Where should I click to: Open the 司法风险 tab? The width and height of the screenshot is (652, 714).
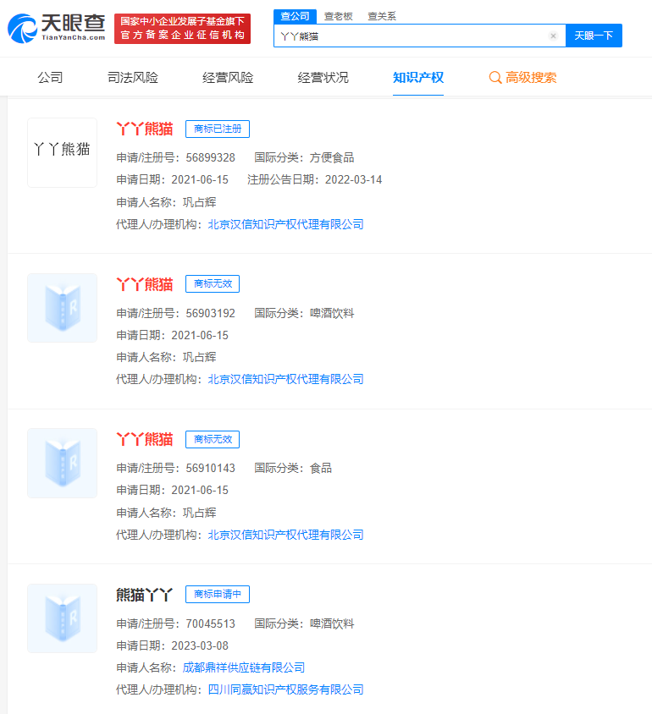point(133,78)
